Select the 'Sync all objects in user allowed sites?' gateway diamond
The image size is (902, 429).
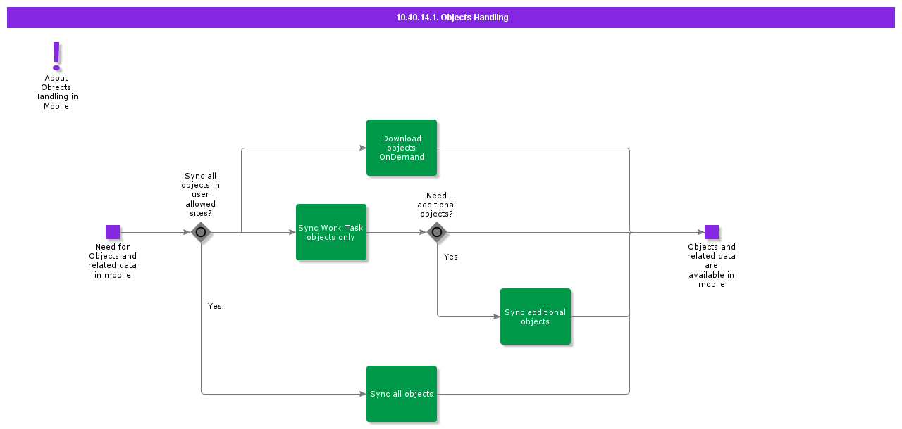point(201,232)
